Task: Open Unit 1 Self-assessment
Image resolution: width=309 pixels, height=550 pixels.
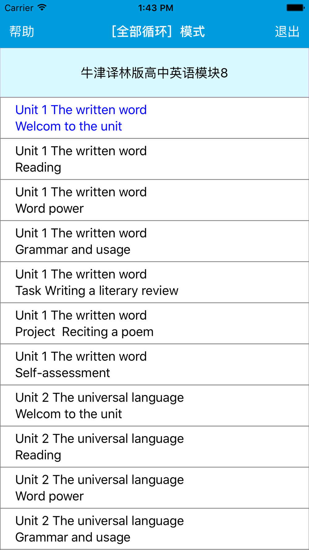Action: 154,365
